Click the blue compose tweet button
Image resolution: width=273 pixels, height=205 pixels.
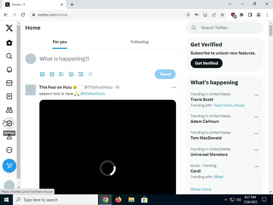pyautogui.click(x=9, y=165)
